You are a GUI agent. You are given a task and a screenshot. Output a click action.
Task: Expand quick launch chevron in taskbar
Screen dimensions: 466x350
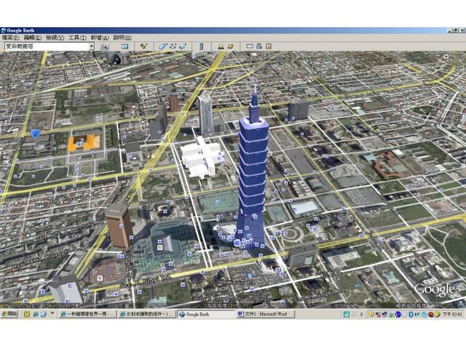click(x=52, y=313)
